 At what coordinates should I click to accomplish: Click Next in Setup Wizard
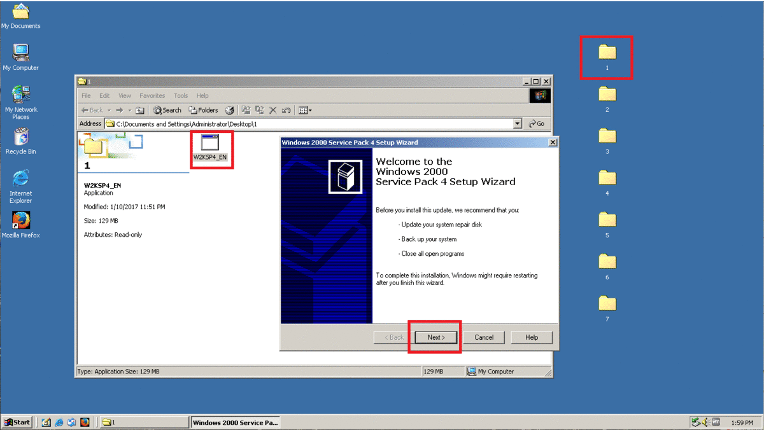[x=436, y=337]
